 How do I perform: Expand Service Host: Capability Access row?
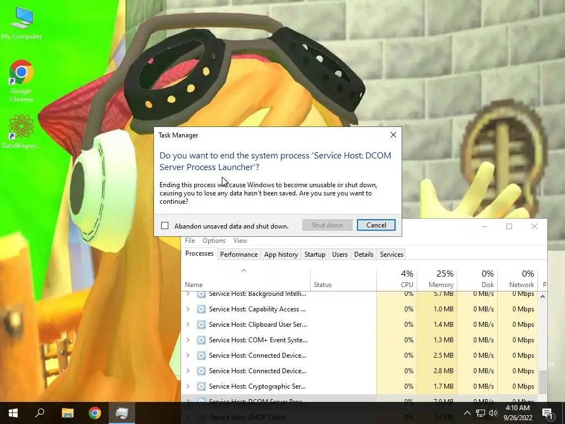click(x=188, y=309)
